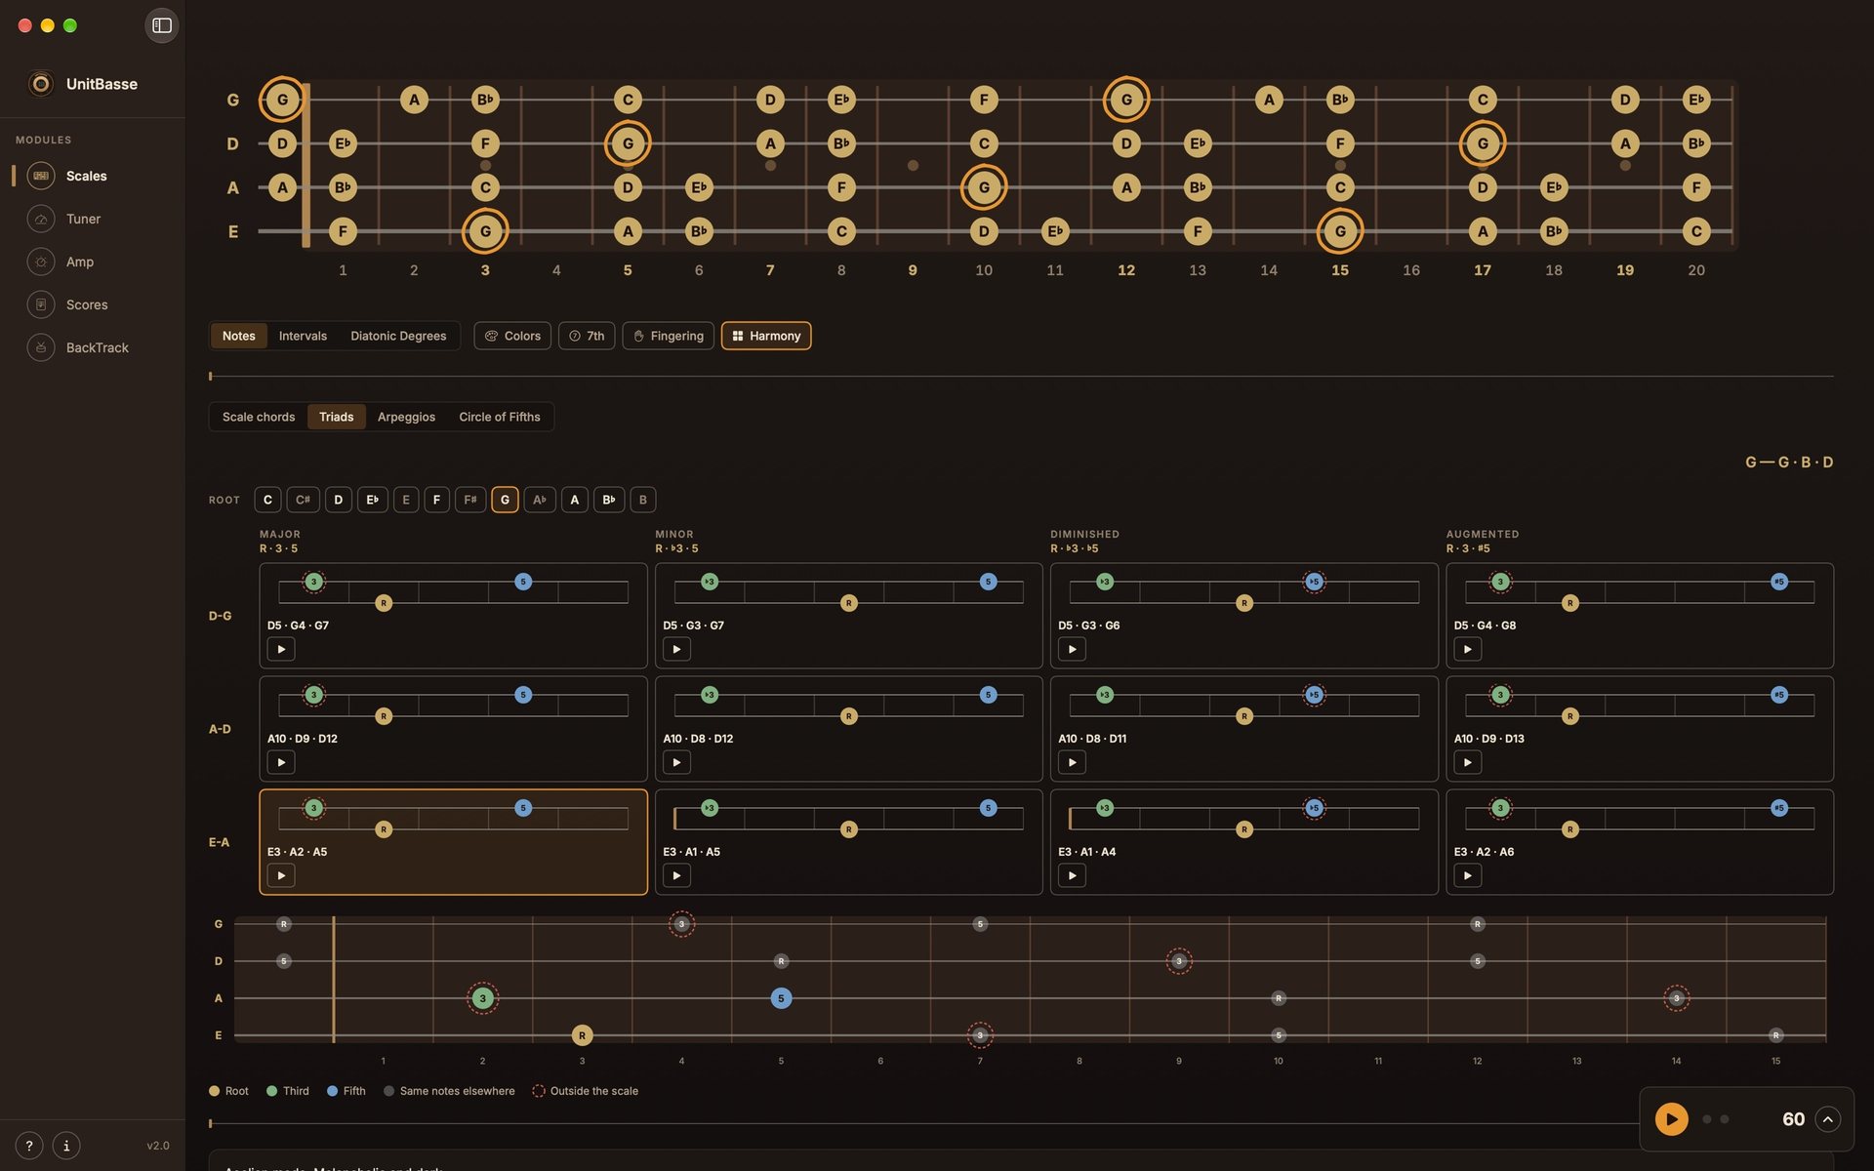The height and width of the screenshot is (1171, 1874).
Task: Toggle the 7th option
Action: click(587, 336)
